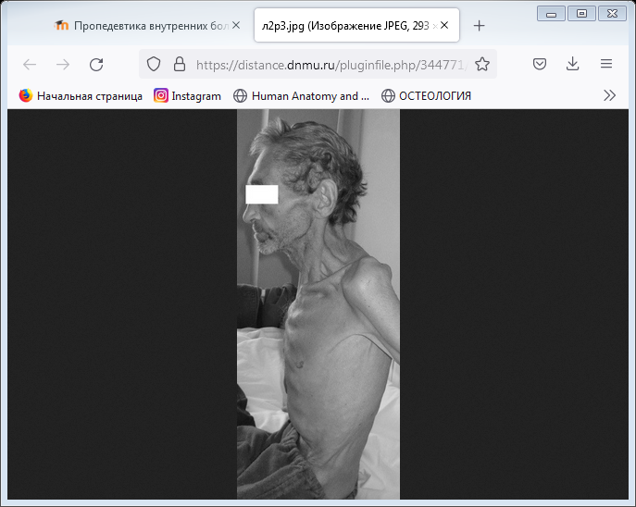Open the Downloads panel
The height and width of the screenshot is (507, 636).
coord(572,64)
